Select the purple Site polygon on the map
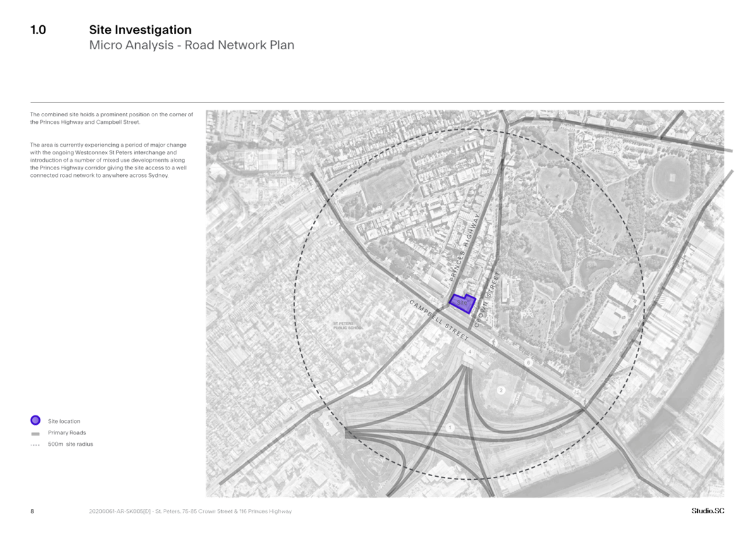The width and height of the screenshot is (754, 533). tap(461, 302)
